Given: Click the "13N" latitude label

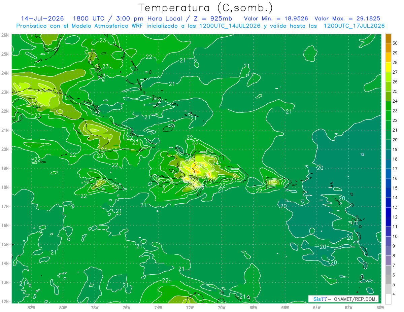Looking at the screenshot, I should click(5, 282).
